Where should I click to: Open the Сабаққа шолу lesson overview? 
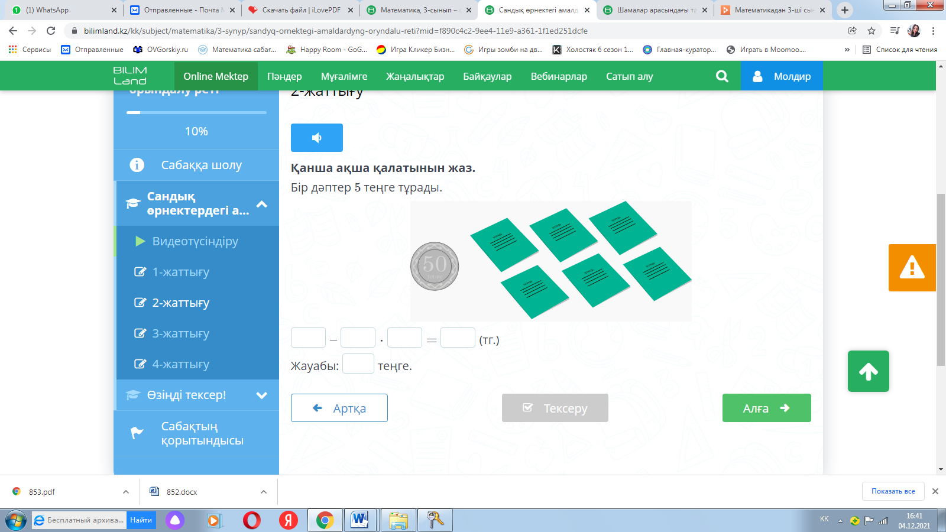pos(196,165)
